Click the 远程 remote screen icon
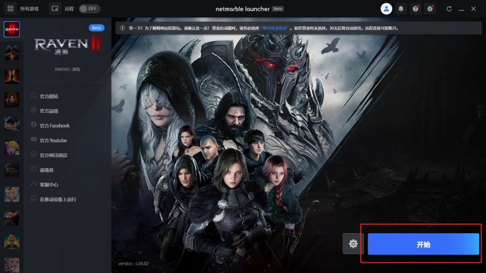The image size is (486, 273). [x=55, y=9]
